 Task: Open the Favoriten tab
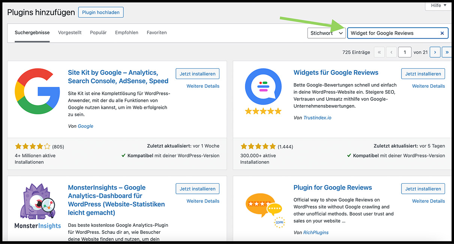pos(157,33)
